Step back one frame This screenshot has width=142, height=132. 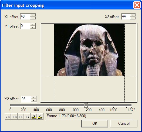(x=14, y=117)
